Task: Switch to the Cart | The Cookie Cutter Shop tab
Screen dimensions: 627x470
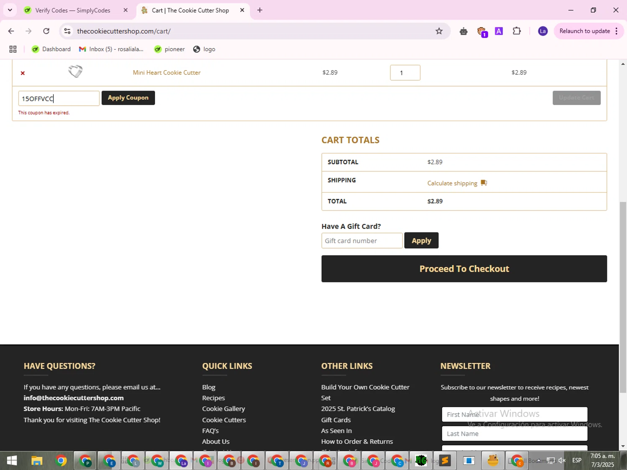Action: click(190, 10)
